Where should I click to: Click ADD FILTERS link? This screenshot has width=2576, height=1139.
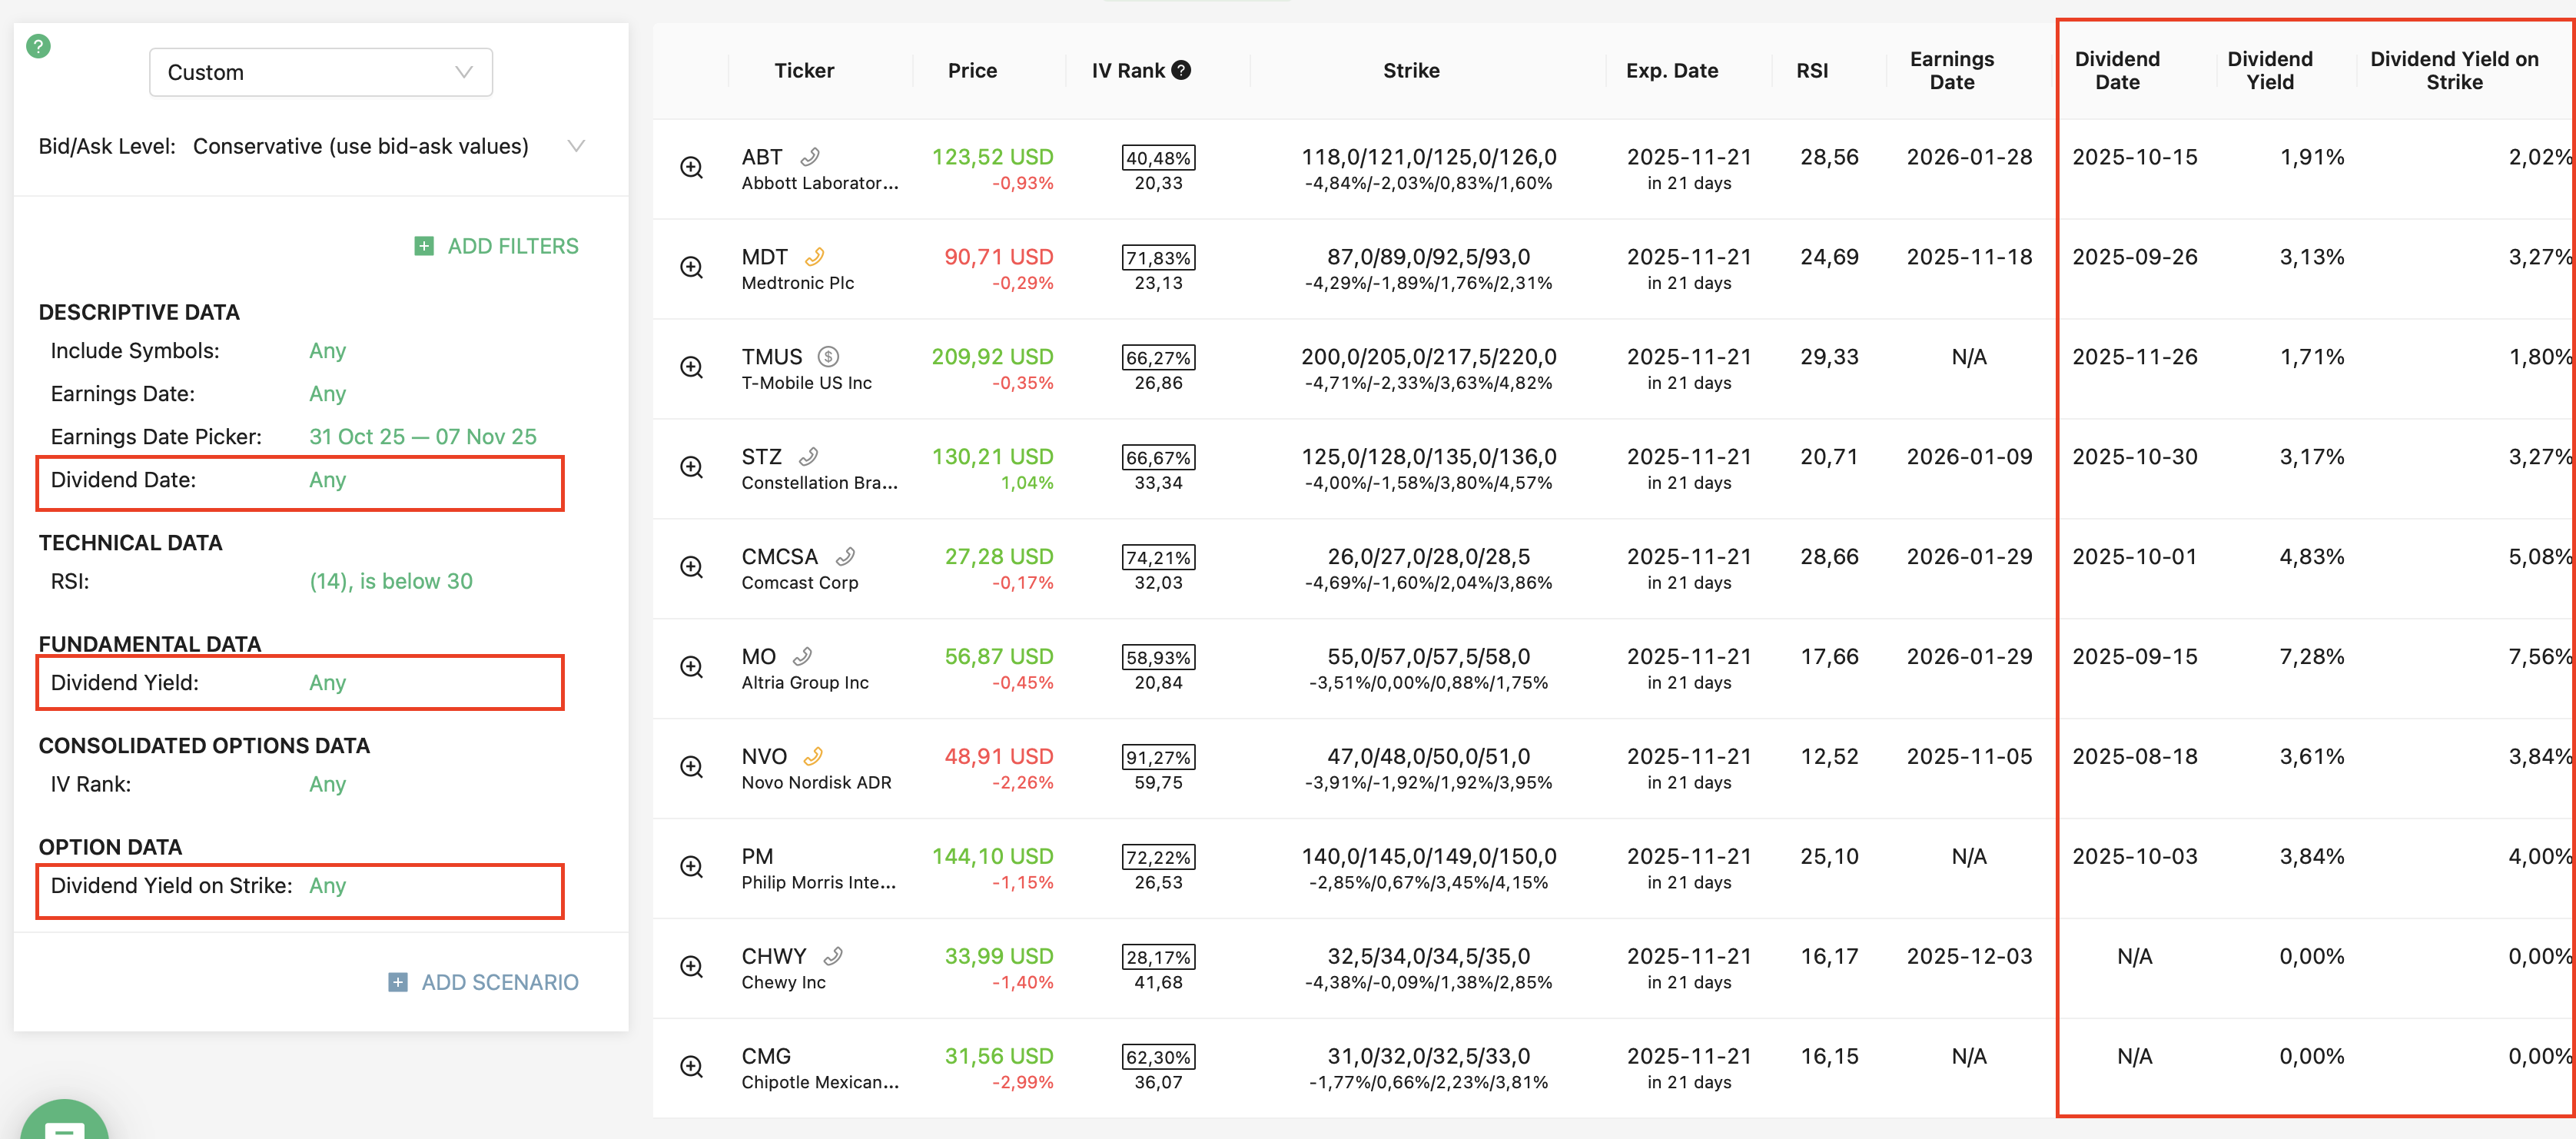pos(512,246)
